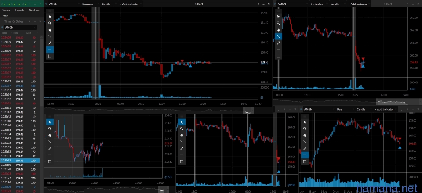The image size is (422, 193).
Task: Select the highlighted trend line tool in the 5 minutes chart
Action: (x=278, y=36)
